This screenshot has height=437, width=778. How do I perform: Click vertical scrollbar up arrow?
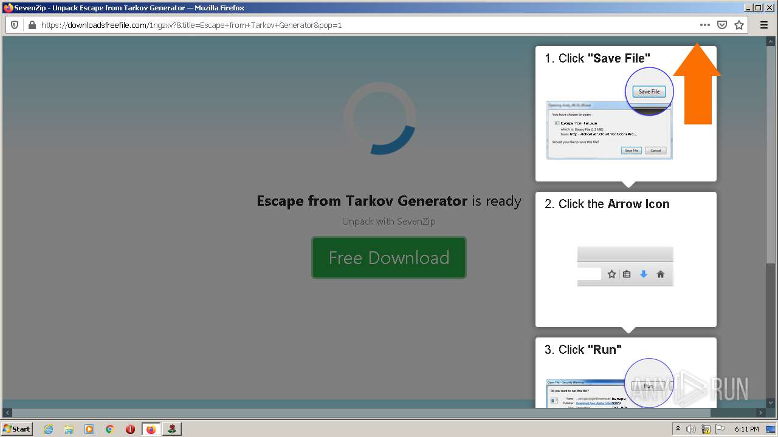[x=771, y=41]
